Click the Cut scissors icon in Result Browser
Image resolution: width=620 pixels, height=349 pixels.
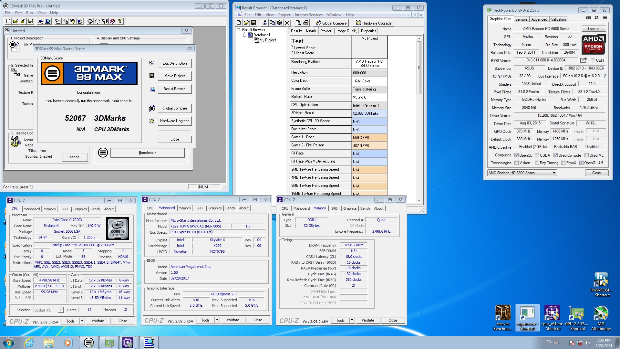click(265, 23)
